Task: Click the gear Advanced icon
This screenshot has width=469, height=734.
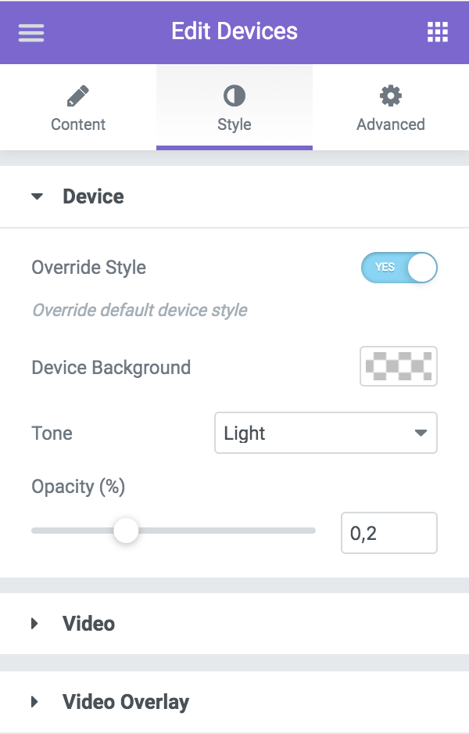Action: click(x=391, y=96)
